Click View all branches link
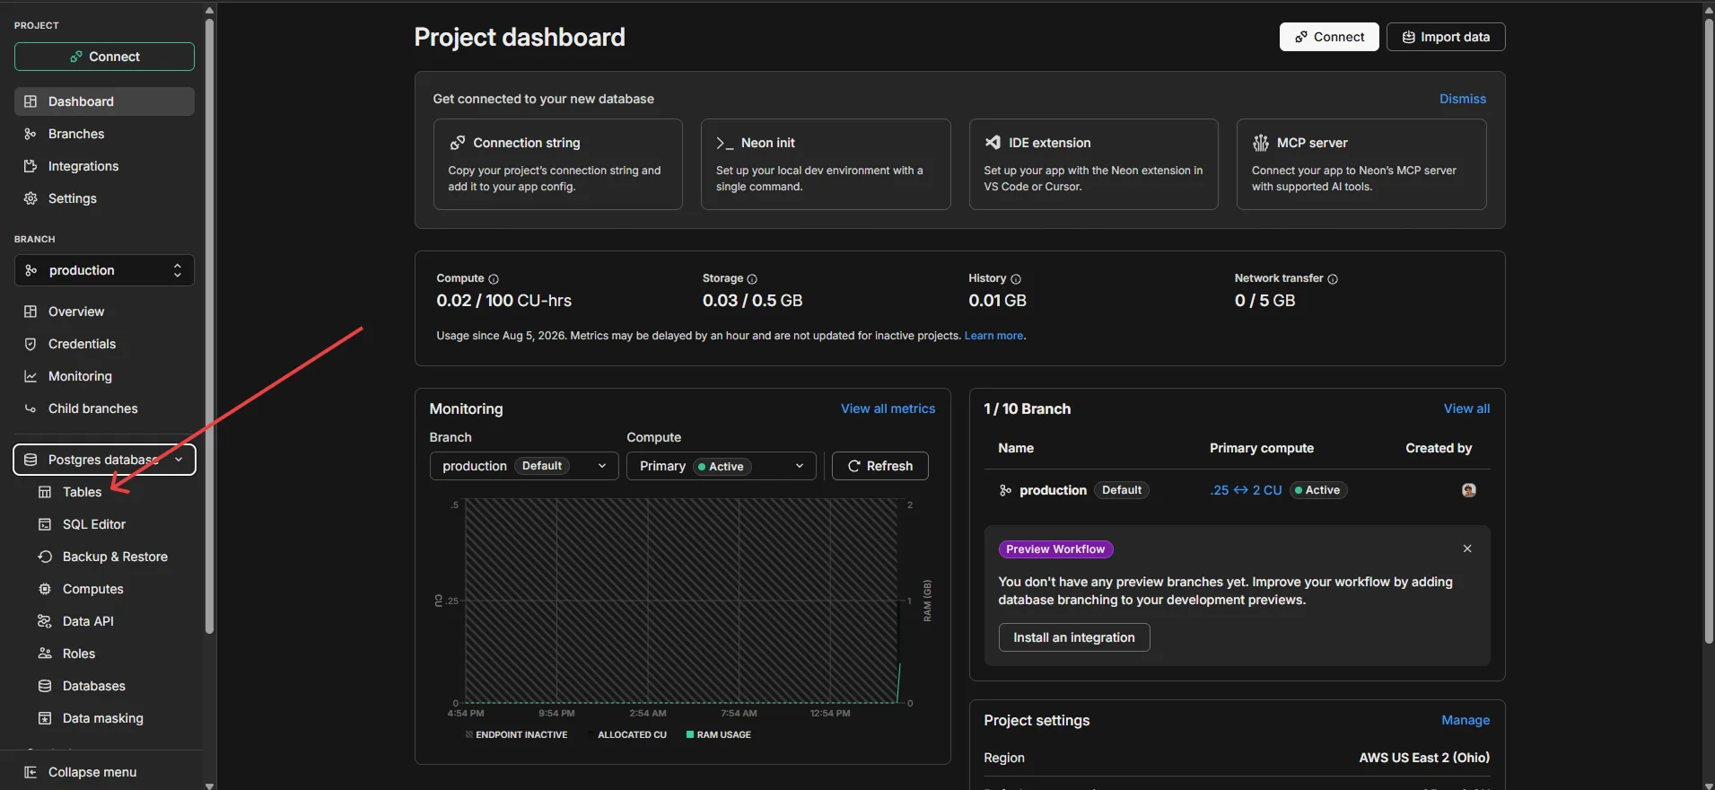This screenshot has width=1715, height=790. (x=1466, y=408)
